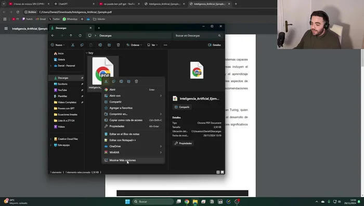364x206 pixels.
Task: Choose Abrir in the context menu
Action: pos(133,89)
